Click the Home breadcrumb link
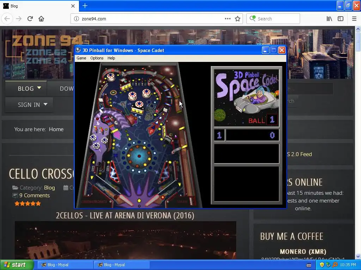This screenshot has height=270, width=361. tap(56, 129)
